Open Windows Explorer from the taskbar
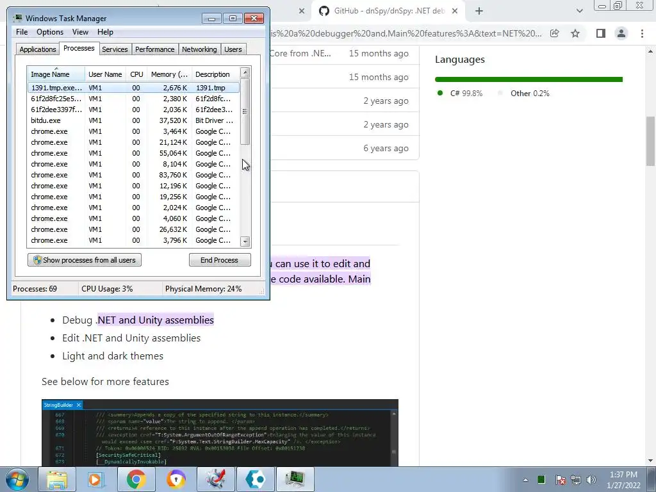The width and height of the screenshot is (656, 492). pos(56,479)
